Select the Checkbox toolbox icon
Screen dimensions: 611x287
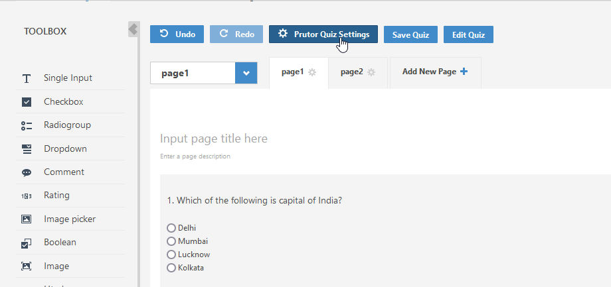click(x=27, y=102)
